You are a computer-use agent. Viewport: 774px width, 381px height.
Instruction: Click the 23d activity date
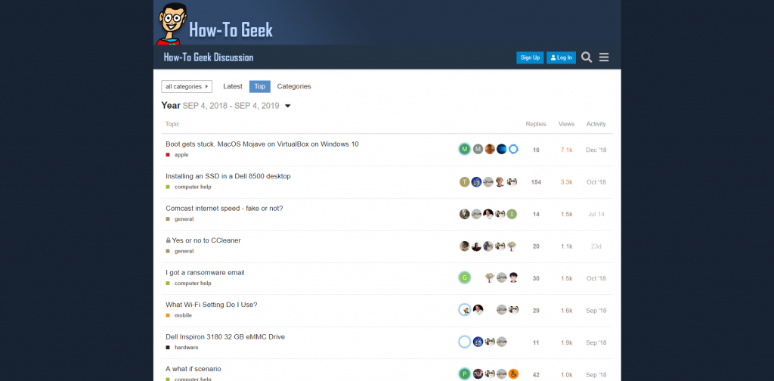596,246
